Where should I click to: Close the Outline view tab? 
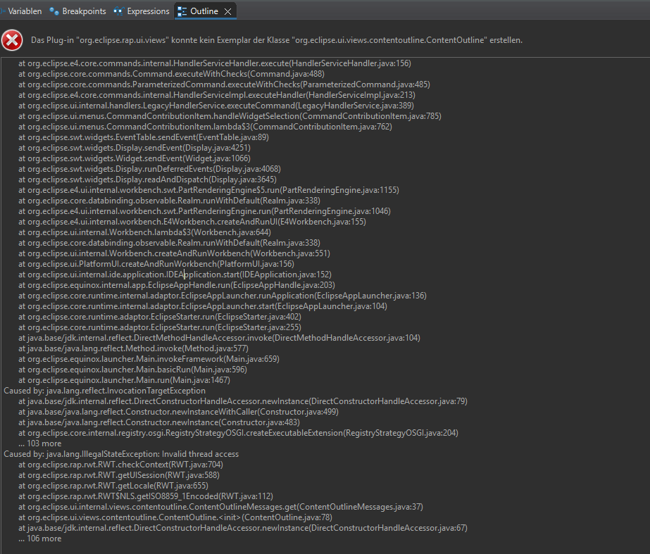pyautogui.click(x=227, y=11)
